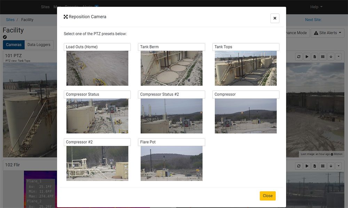Refresh the 102 Flir camera feed

point(299,166)
